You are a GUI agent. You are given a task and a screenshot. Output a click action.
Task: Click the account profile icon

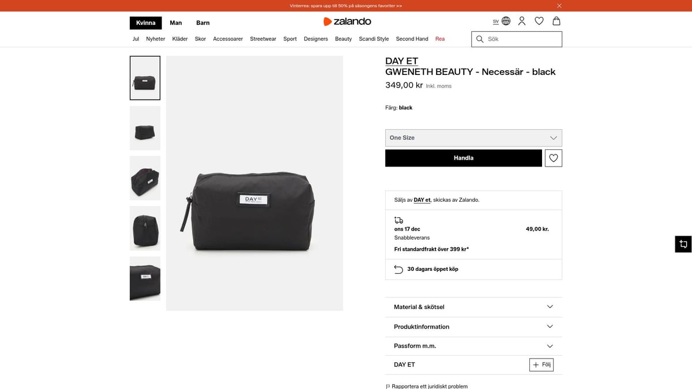tap(522, 21)
